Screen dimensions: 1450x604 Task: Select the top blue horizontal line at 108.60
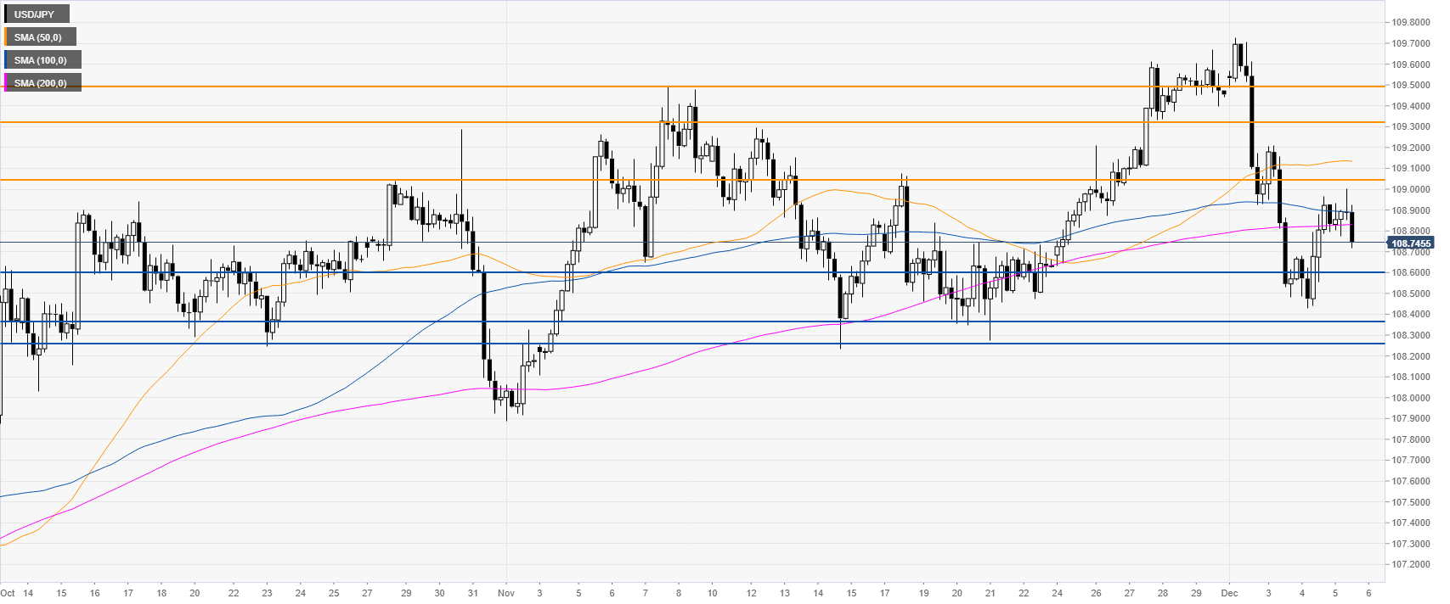[x=680, y=272]
